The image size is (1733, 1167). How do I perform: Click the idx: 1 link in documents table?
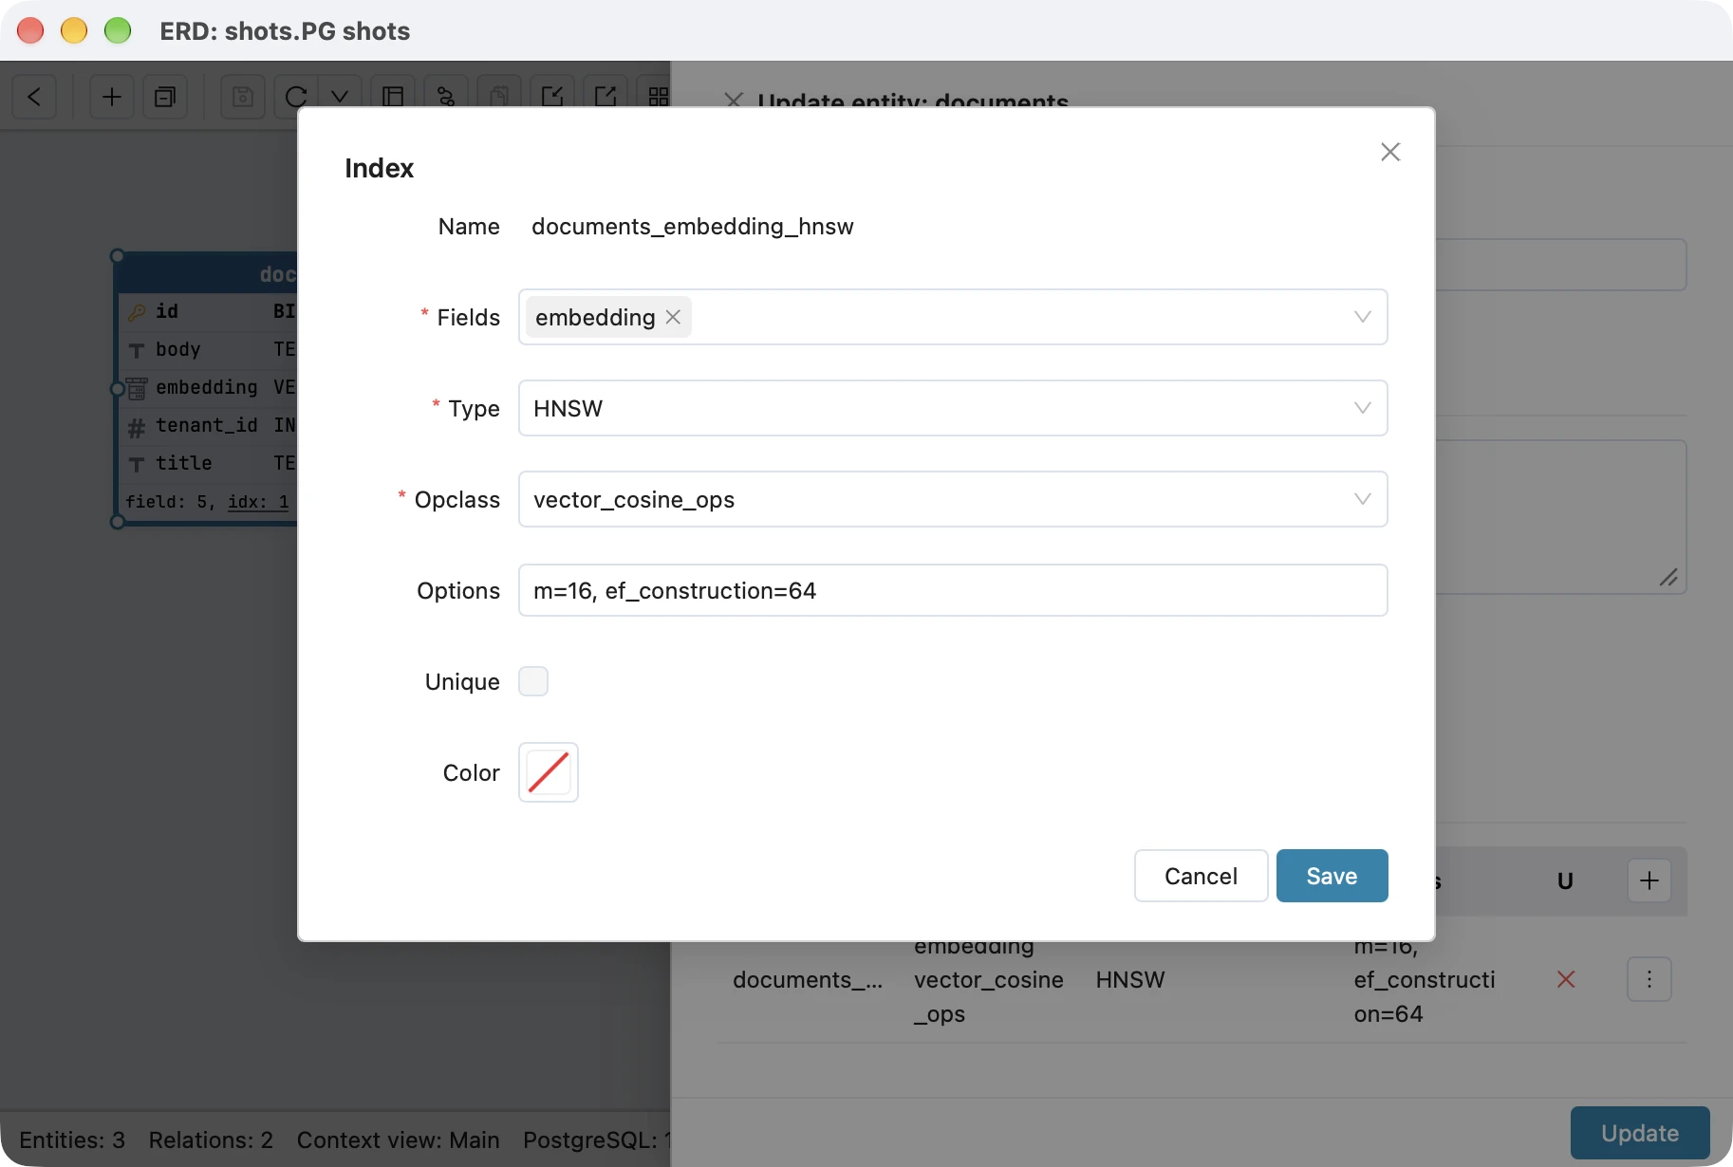(x=258, y=501)
